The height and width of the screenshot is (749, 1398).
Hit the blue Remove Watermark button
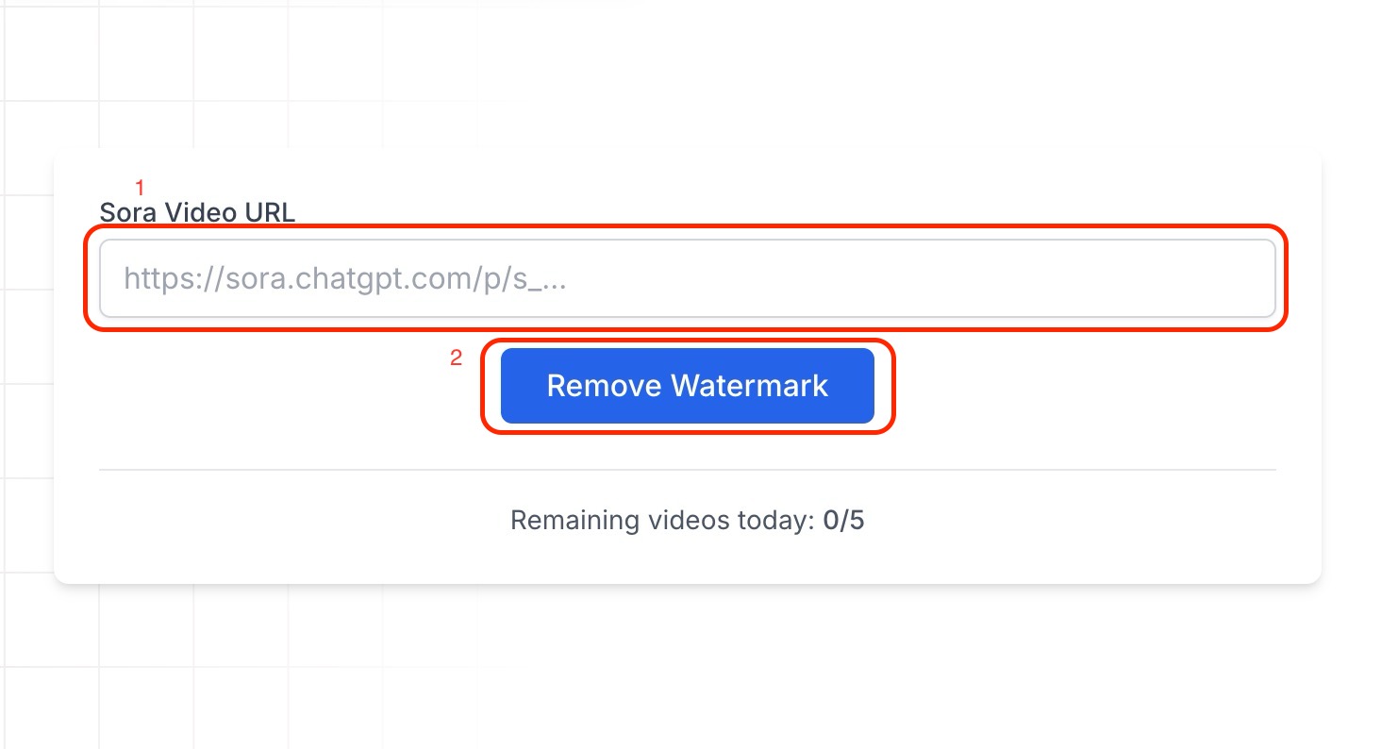pyautogui.click(x=687, y=386)
